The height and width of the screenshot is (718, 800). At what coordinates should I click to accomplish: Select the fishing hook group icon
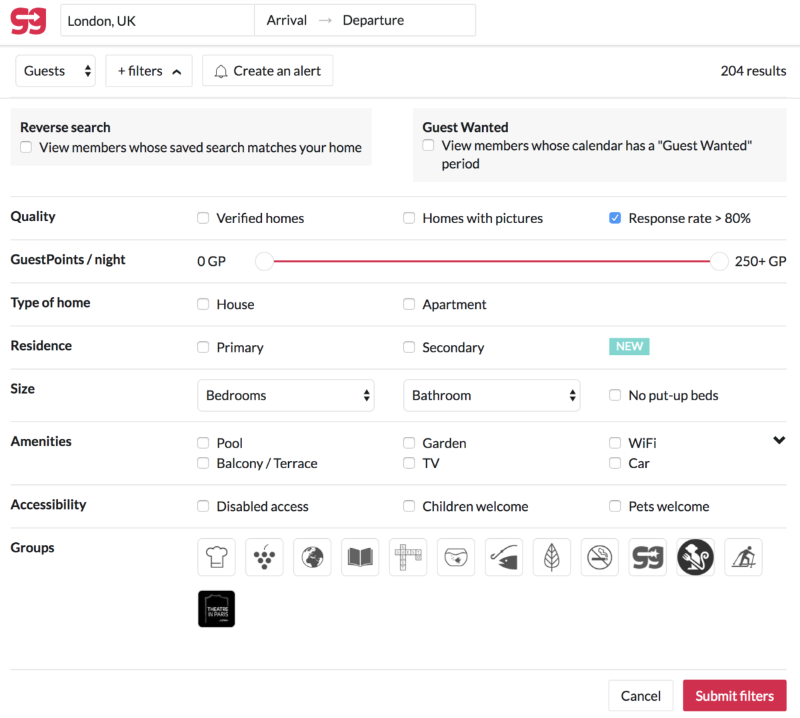click(x=504, y=557)
